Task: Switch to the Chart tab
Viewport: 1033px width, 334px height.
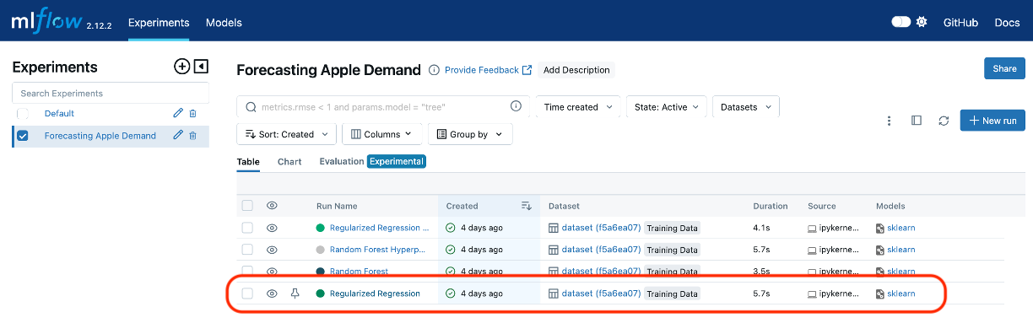Action: 289,161
